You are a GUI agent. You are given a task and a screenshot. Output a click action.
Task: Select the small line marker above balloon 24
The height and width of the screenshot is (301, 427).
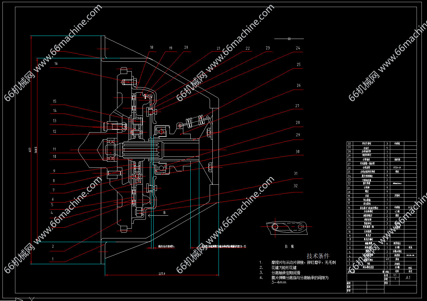click(289, 39)
